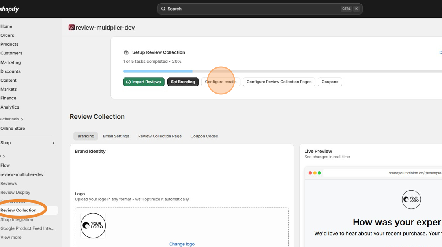The width and height of the screenshot is (442, 247).
Task: Click the Change logo link
Action: pyautogui.click(x=182, y=244)
